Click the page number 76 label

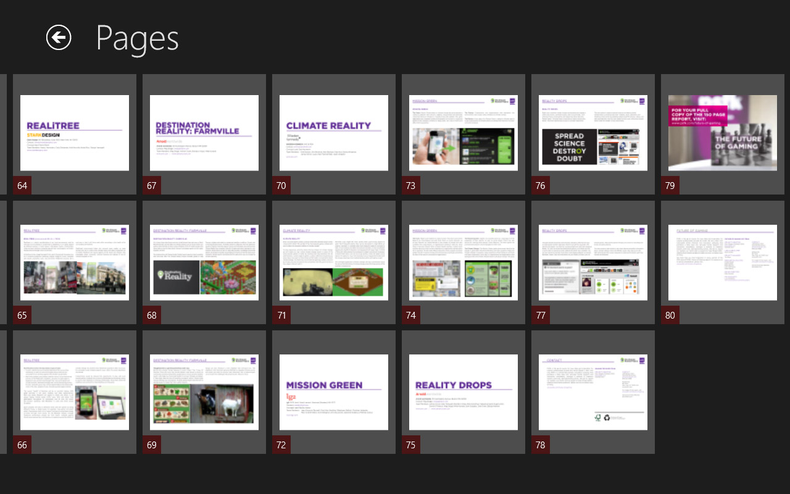coord(541,185)
